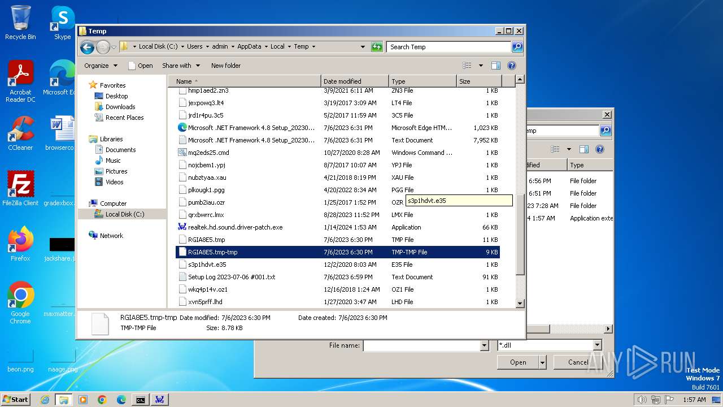Image resolution: width=723 pixels, height=407 pixels.
Task: Click Open button in background dialog
Action: [518, 362]
